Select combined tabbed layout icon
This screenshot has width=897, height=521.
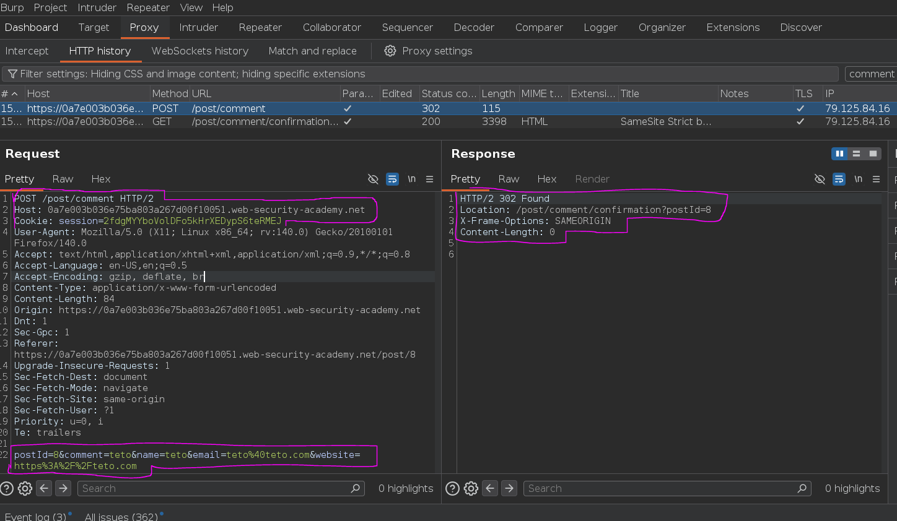873,153
